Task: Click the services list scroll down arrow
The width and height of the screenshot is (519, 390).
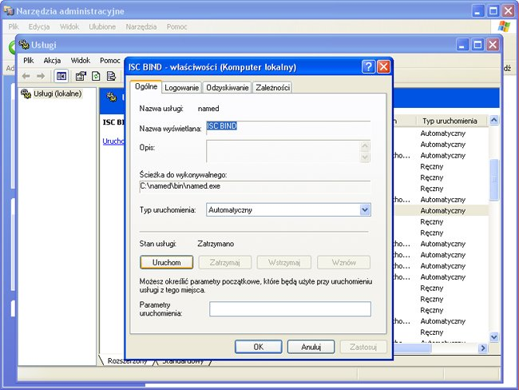Action: [x=493, y=337]
